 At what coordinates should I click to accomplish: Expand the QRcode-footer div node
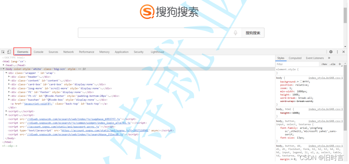pos(9,96)
